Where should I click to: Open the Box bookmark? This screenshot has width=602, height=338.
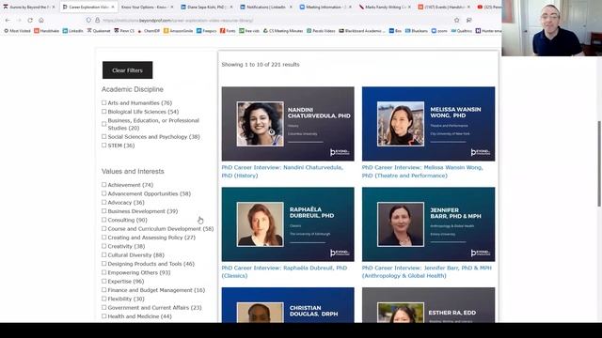(395, 31)
